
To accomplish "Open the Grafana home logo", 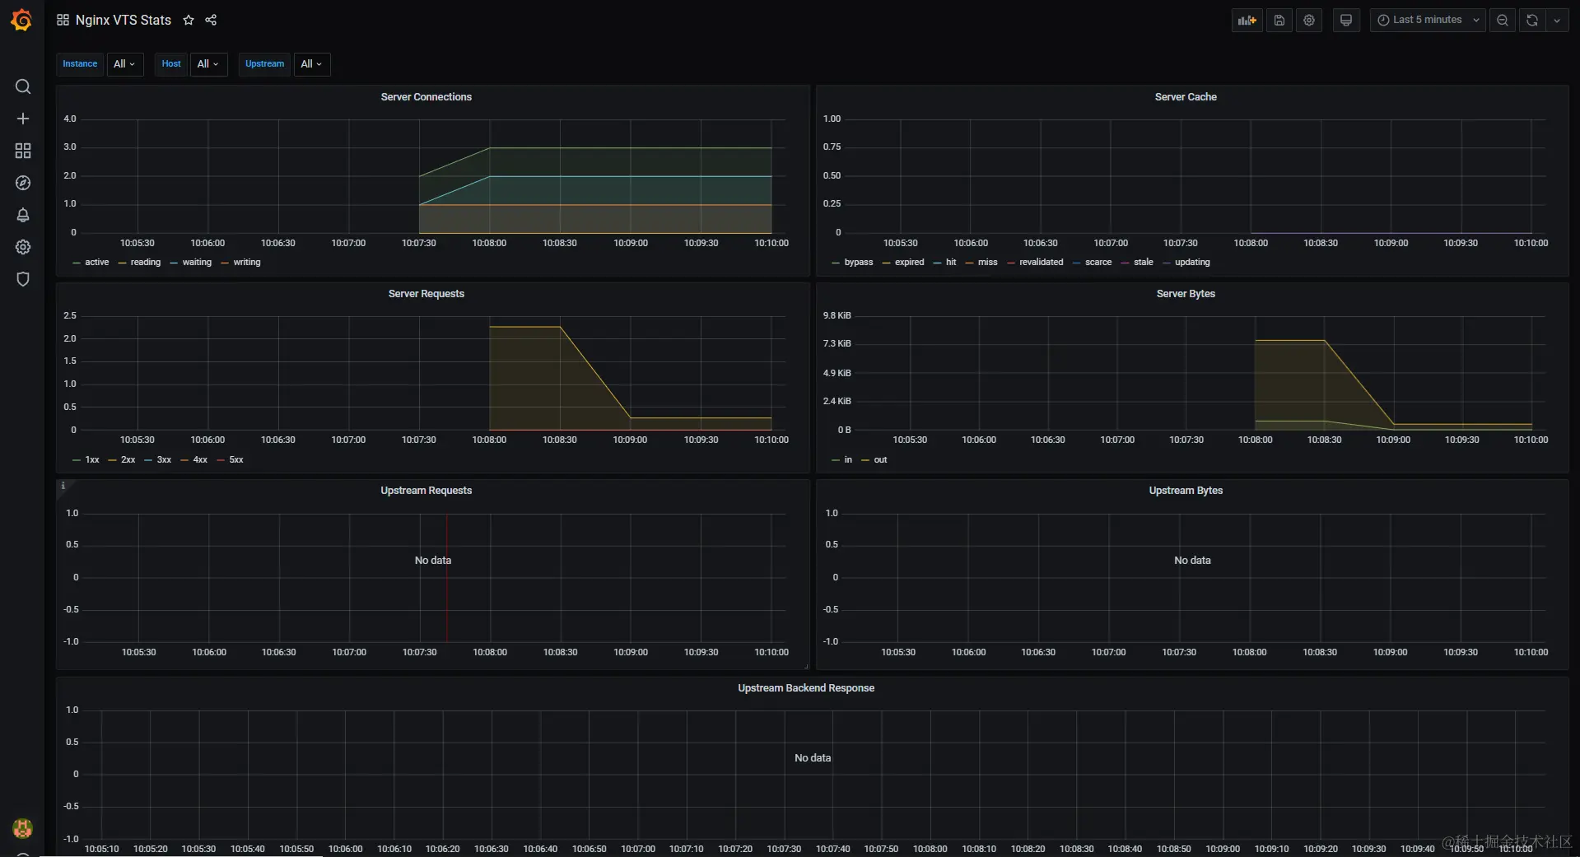I will 22,20.
